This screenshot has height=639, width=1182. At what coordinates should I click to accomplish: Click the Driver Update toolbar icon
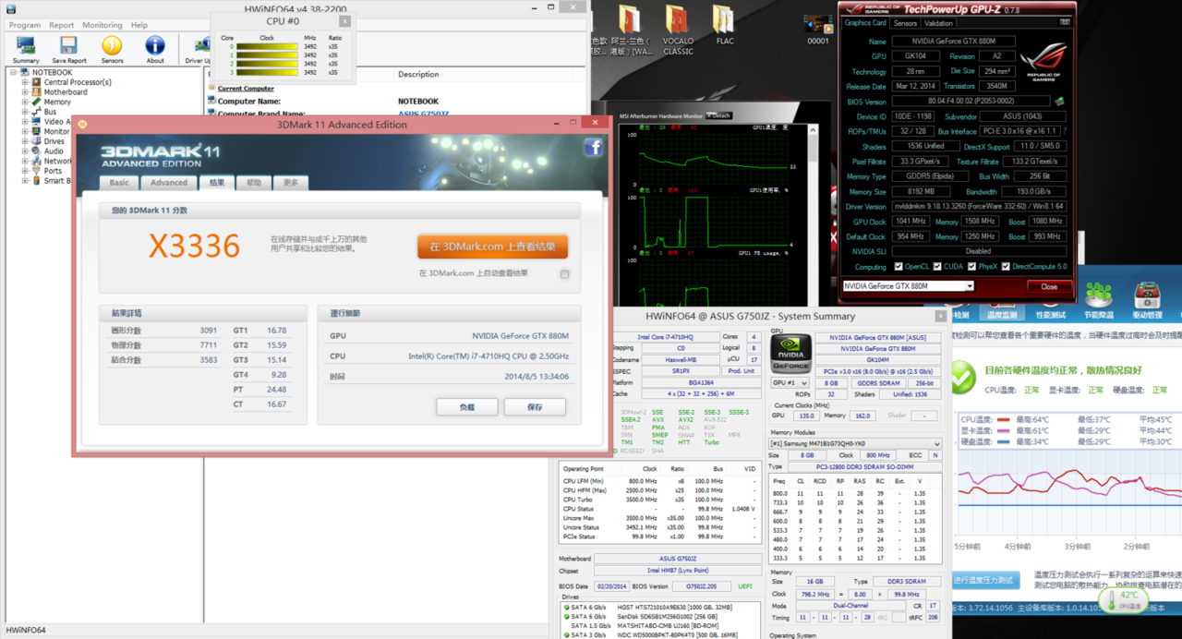[198, 49]
